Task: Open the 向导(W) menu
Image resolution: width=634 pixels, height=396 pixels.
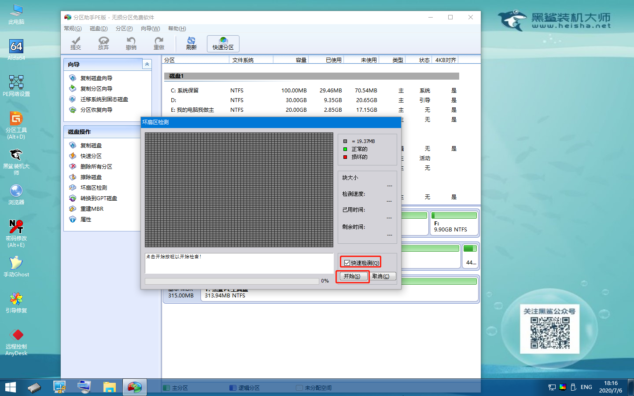Action: [x=151, y=28]
